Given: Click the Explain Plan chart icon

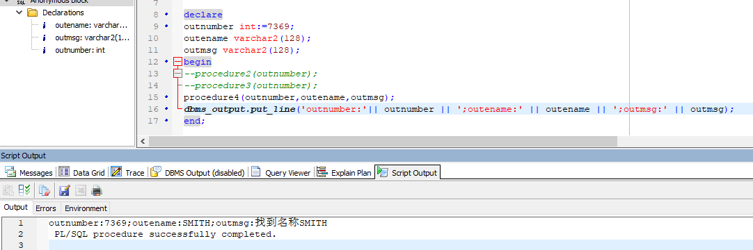Looking at the screenshot, I should pyautogui.click(x=322, y=172).
